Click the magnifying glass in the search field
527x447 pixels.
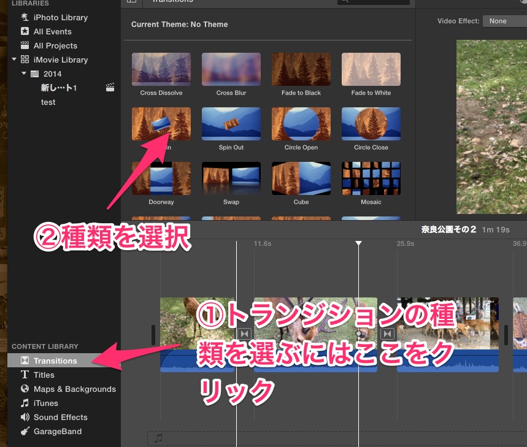click(346, 1)
